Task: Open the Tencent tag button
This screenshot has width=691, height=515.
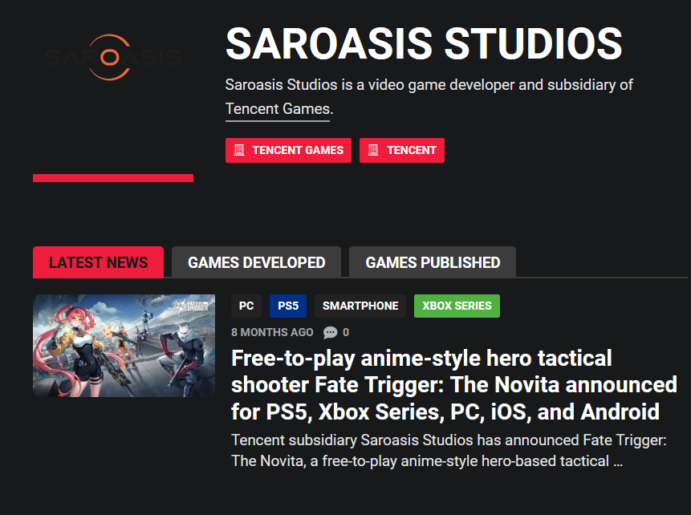Action: click(402, 150)
